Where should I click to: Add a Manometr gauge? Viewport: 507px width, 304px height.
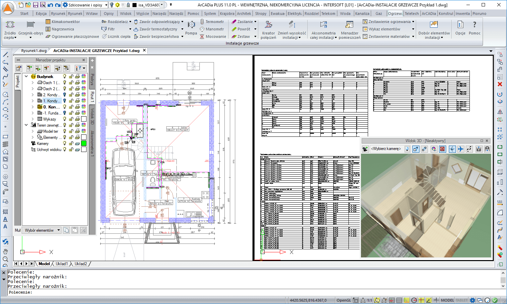[x=212, y=29]
